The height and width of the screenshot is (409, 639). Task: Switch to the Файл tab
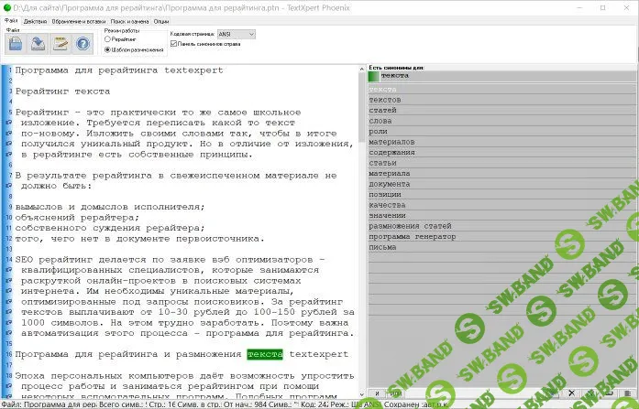coord(11,21)
